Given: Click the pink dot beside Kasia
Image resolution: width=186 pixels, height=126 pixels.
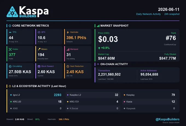Looking at the screenshot, I should click(x=124, y=102).
